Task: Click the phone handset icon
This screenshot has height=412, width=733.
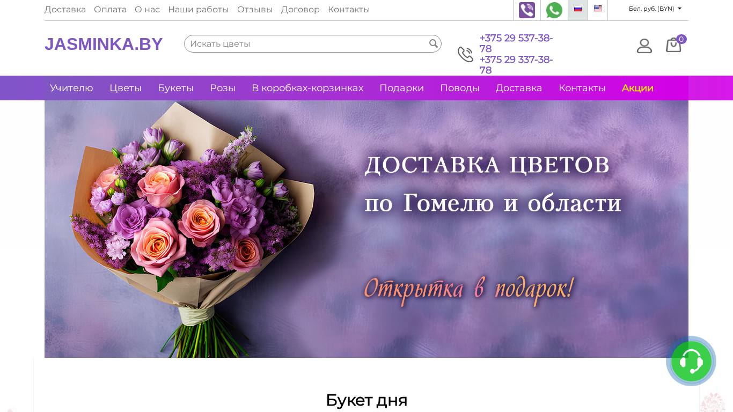Action: pos(465,54)
